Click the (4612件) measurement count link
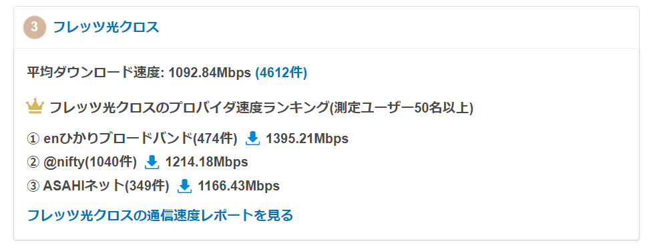 pyautogui.click(x=281, y=73)
